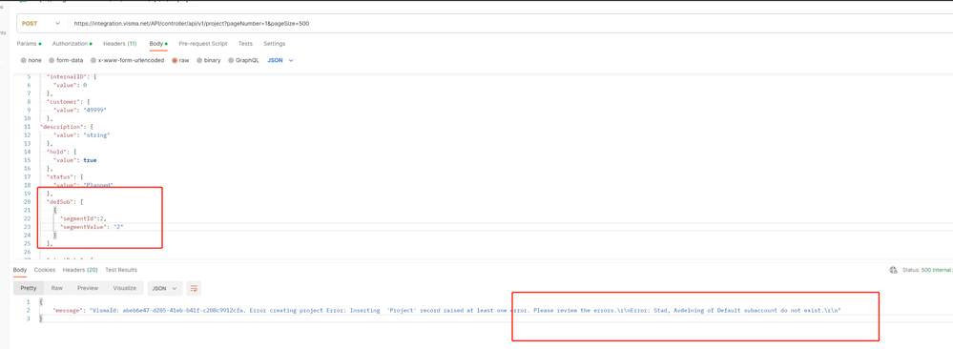Click the "message" key in response
Image resolution: width=953 pixels, height=349 pixels.
[68, 310]
